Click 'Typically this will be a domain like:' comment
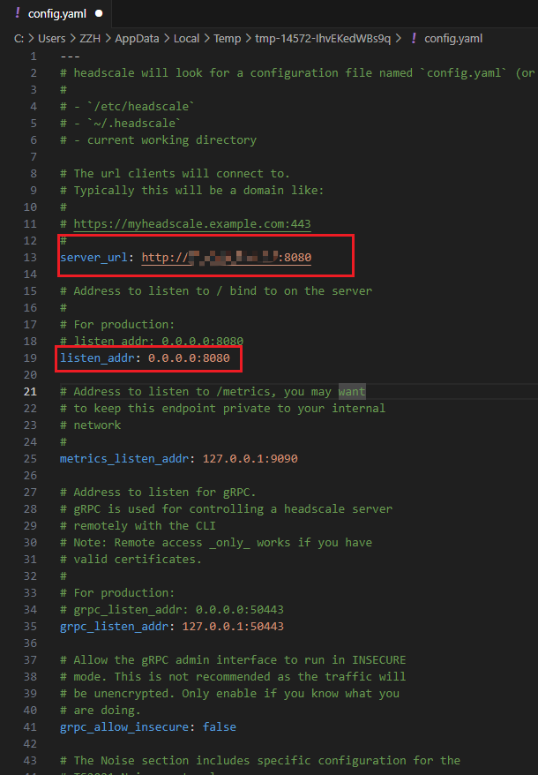 click(192, 191)
